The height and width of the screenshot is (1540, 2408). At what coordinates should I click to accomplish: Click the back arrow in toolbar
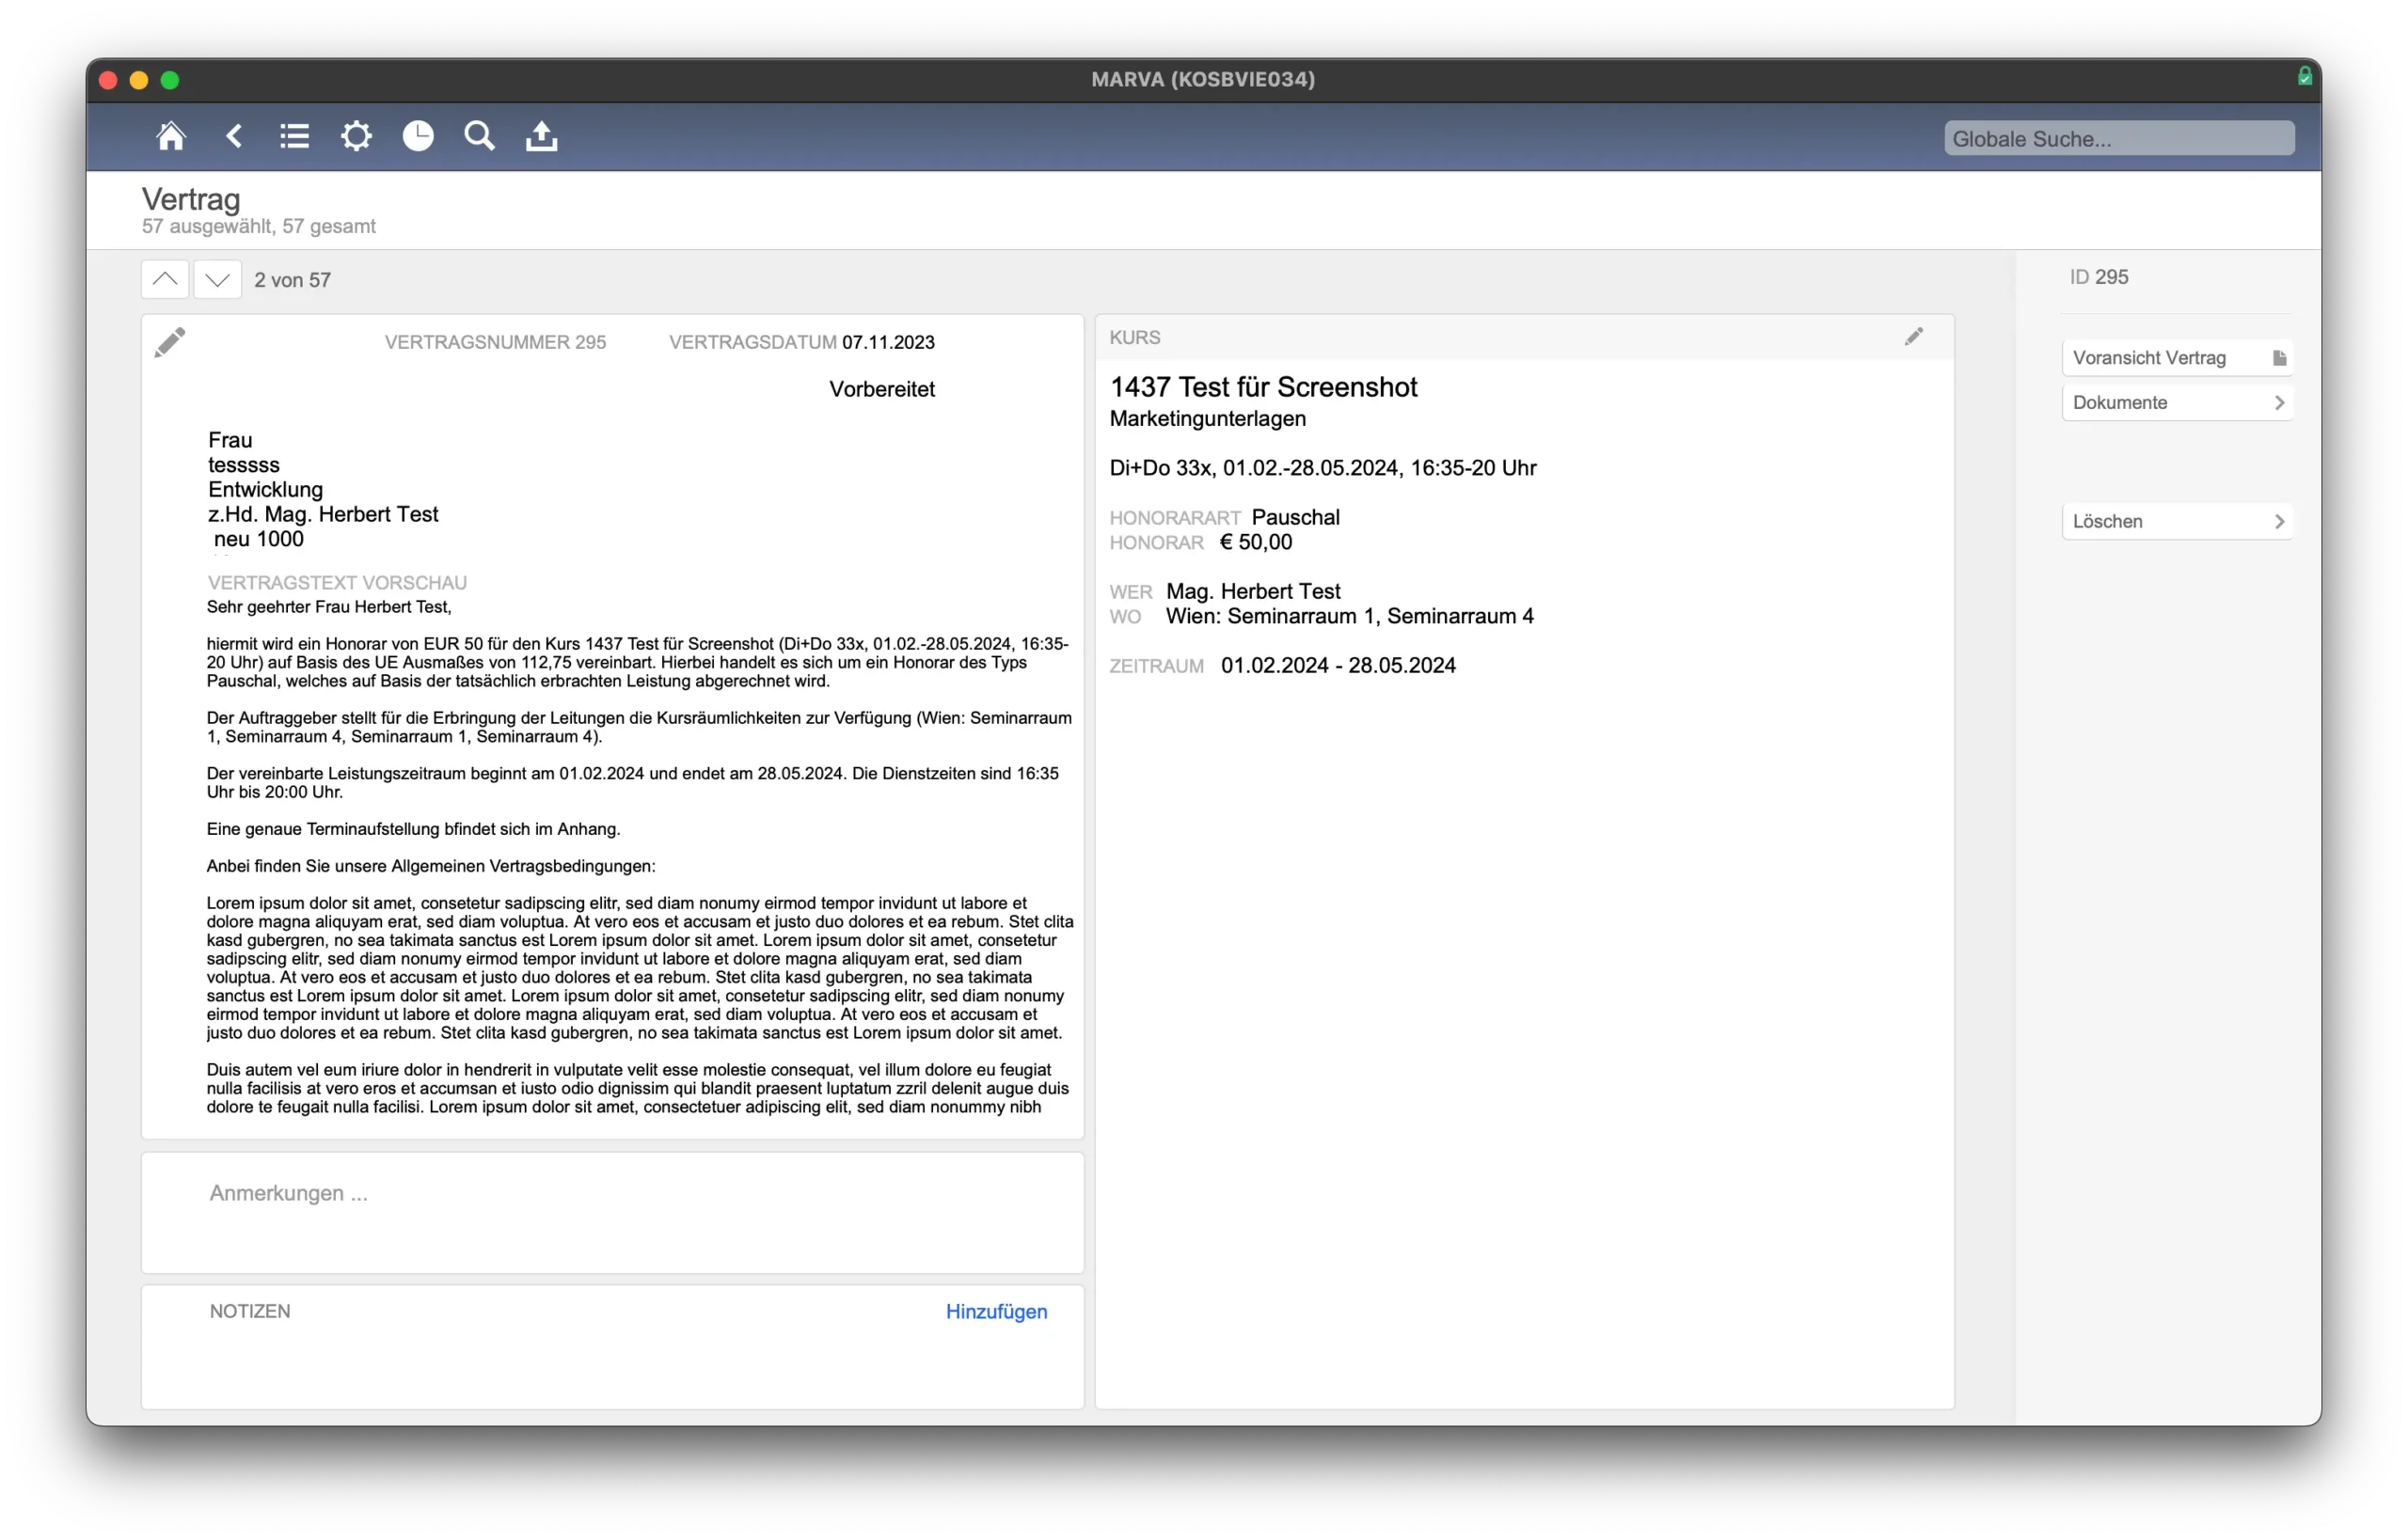tap(234, 136)
